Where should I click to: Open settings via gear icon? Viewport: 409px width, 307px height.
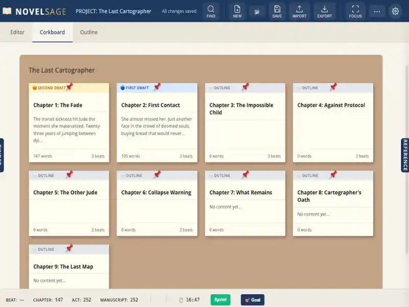395,11
